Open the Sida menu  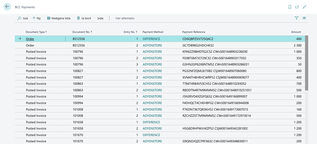pos(100,18)
